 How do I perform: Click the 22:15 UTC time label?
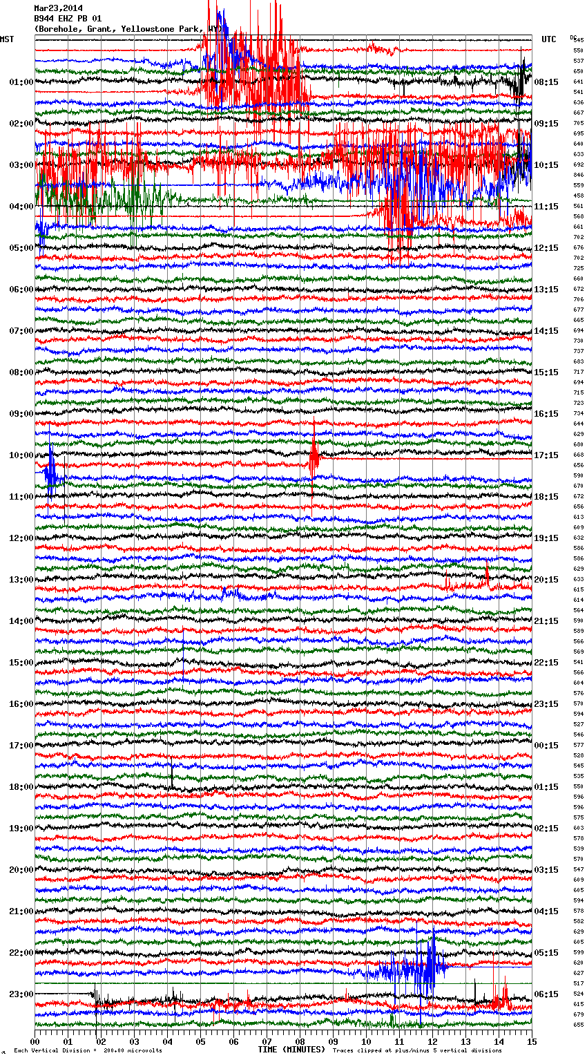(x=546, y=663)
